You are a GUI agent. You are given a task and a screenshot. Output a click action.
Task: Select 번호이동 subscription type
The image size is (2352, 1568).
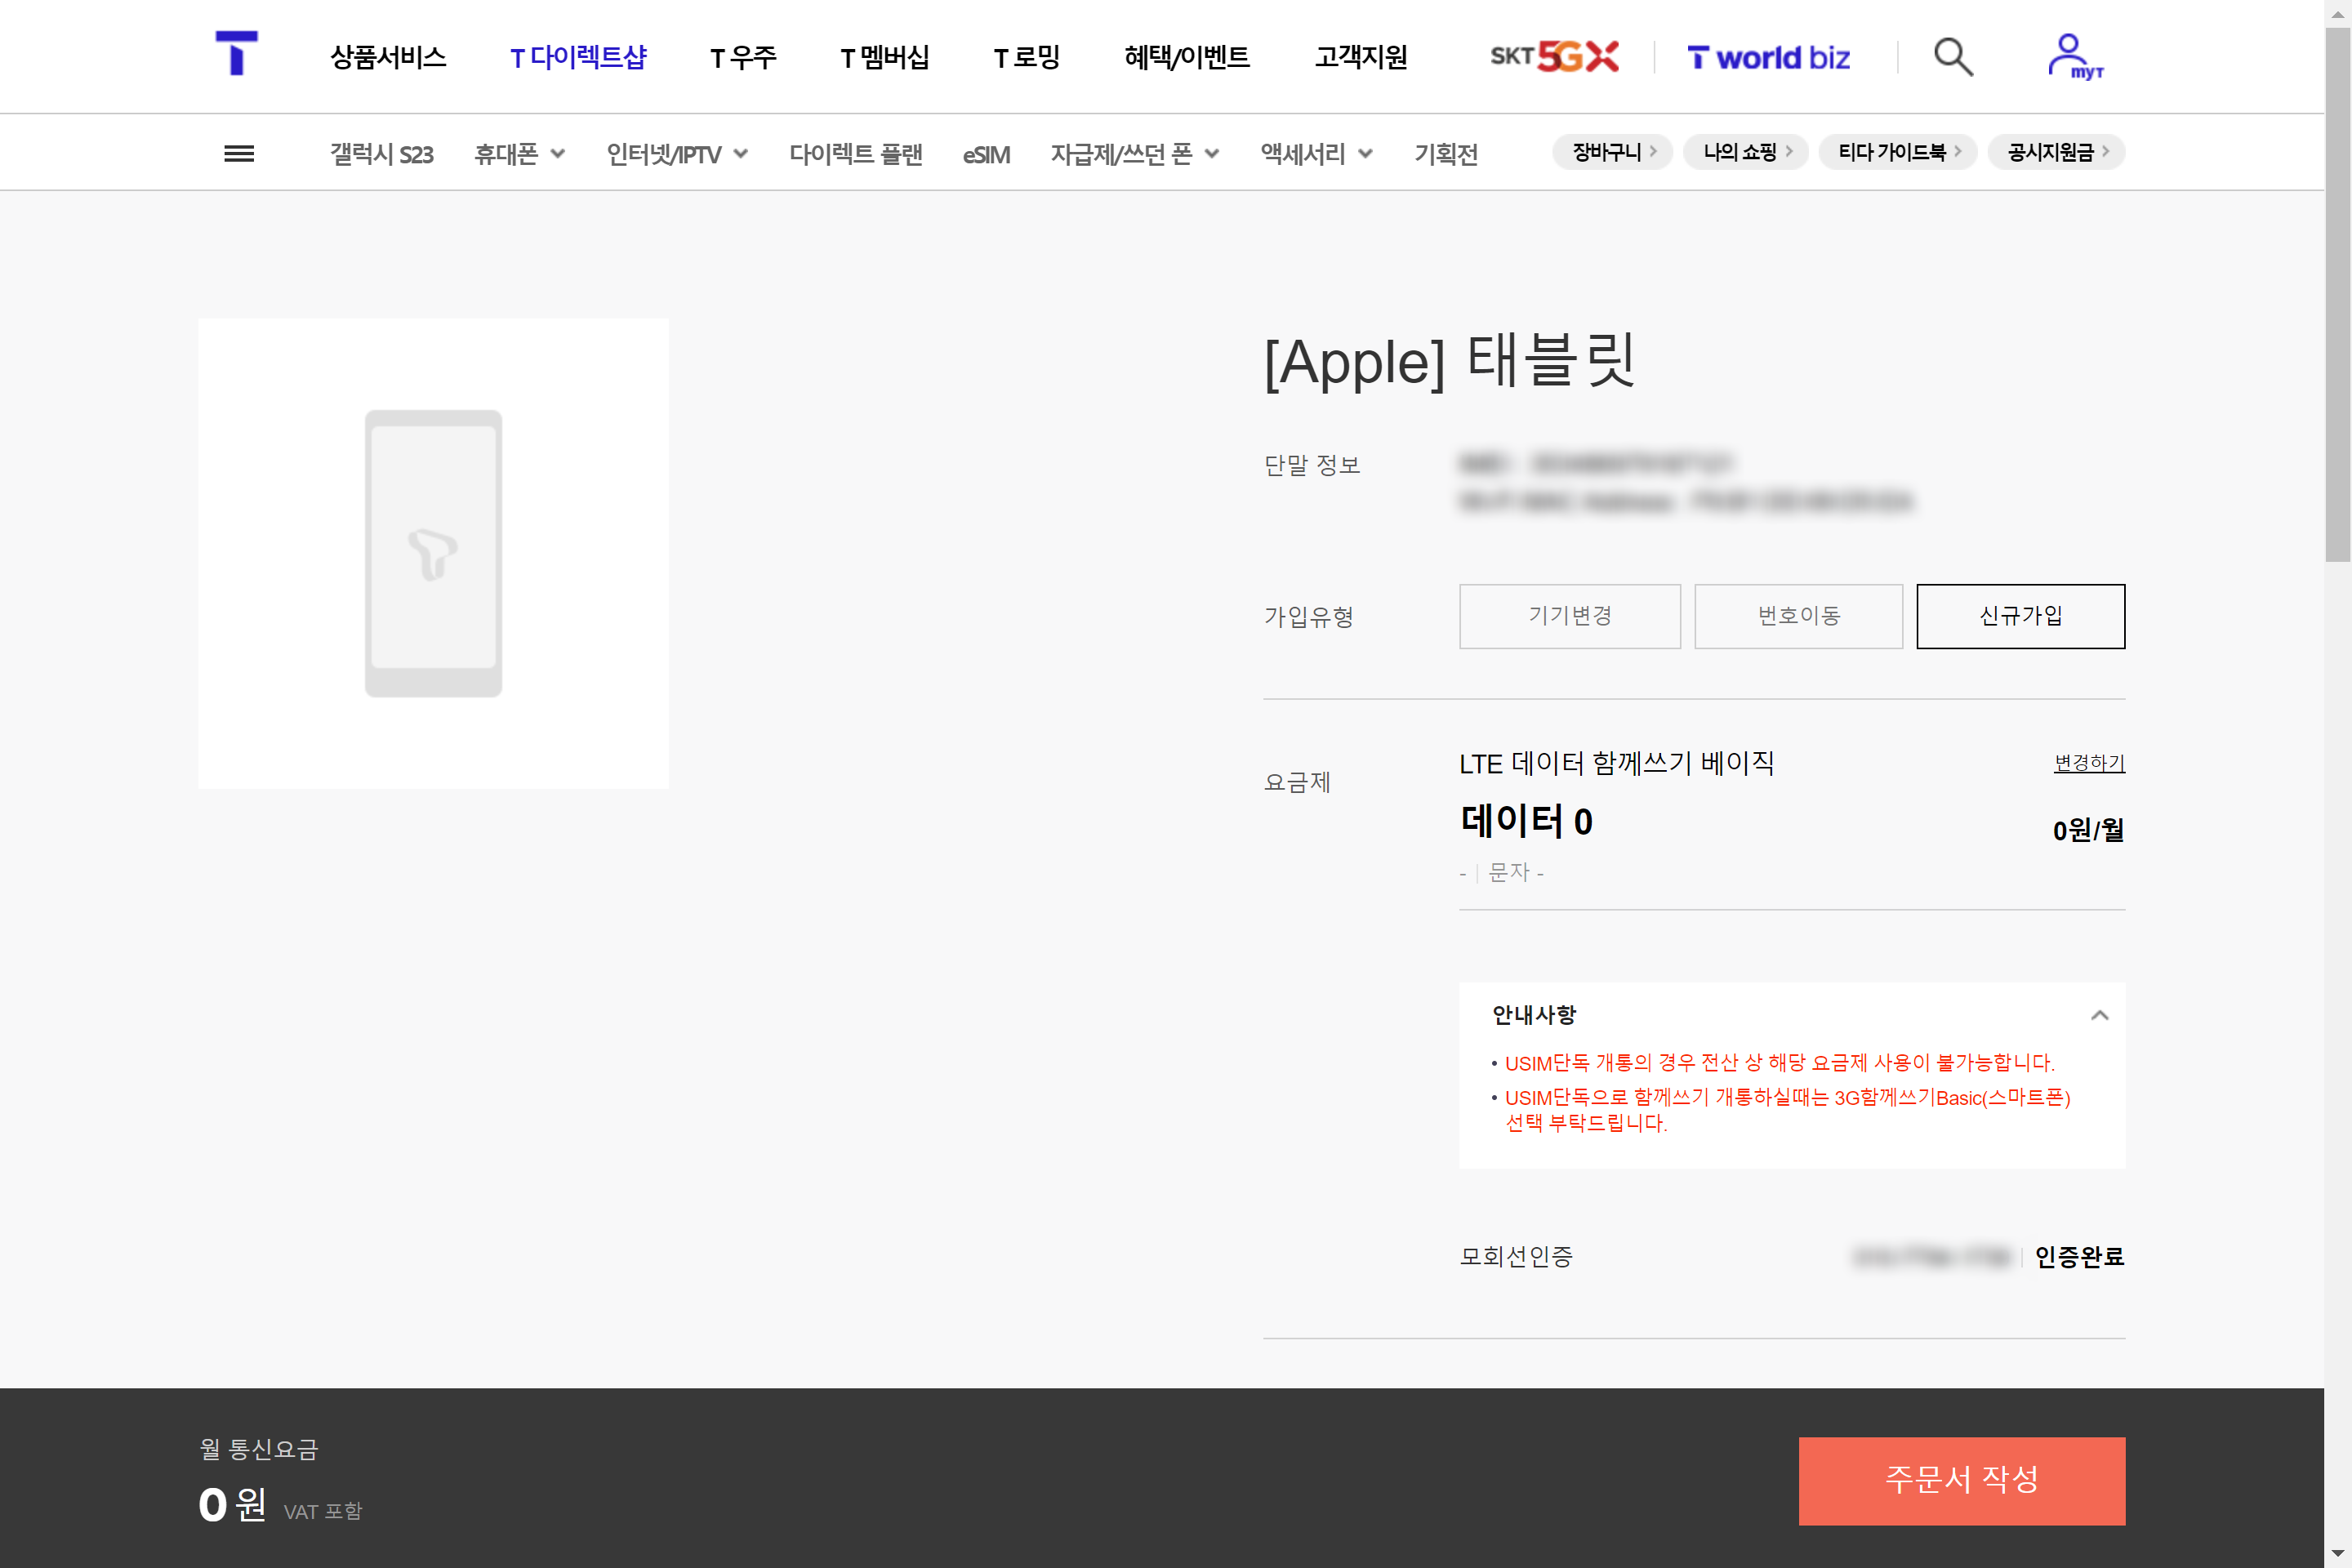(1798, 616)
